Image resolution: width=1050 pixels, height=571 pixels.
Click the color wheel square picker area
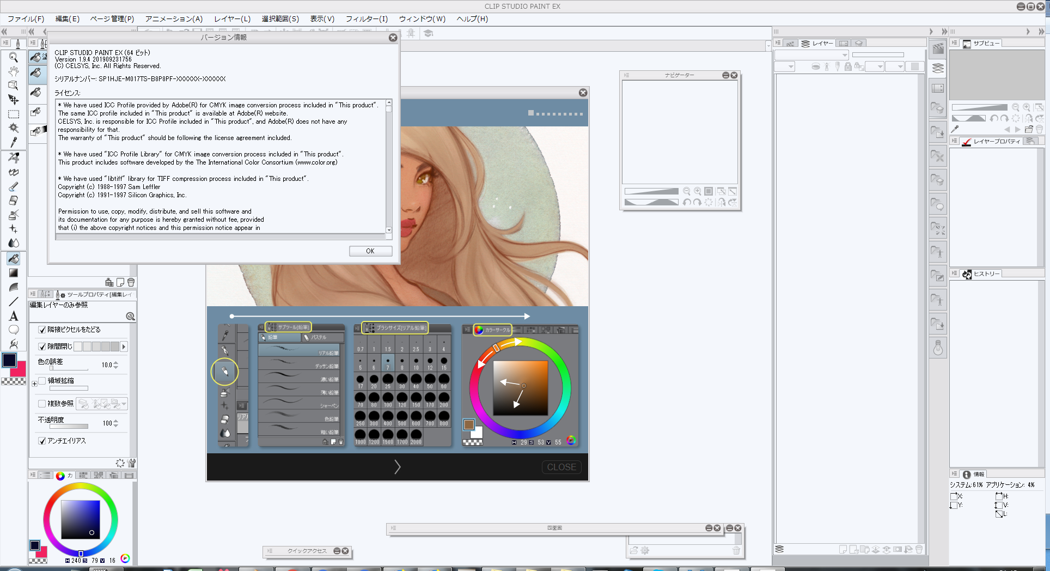(x=80, y=519)
